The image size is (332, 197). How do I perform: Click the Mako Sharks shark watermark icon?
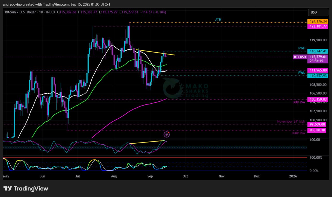172,88
